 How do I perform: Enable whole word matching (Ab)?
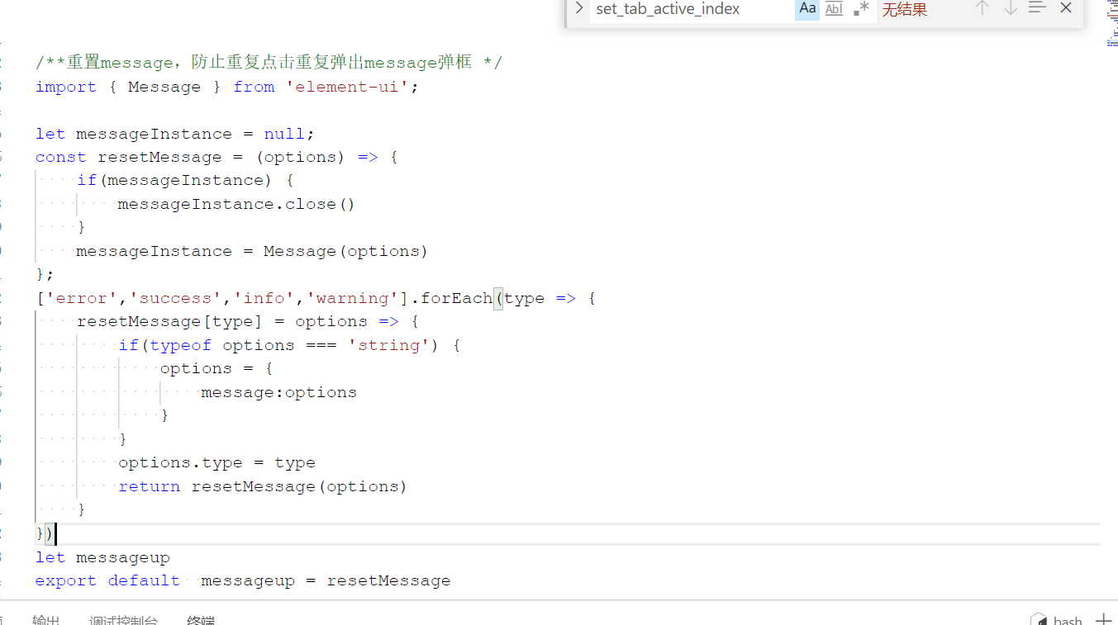834,9
